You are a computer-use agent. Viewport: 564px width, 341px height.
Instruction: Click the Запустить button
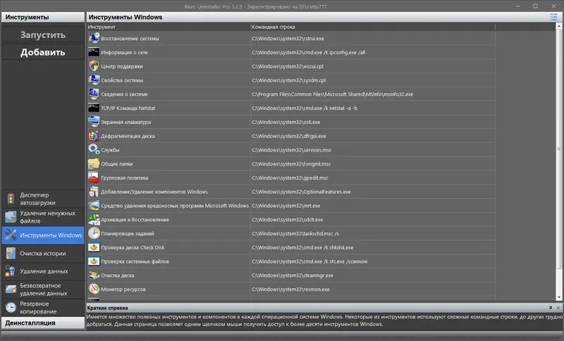tap(43, 35)
